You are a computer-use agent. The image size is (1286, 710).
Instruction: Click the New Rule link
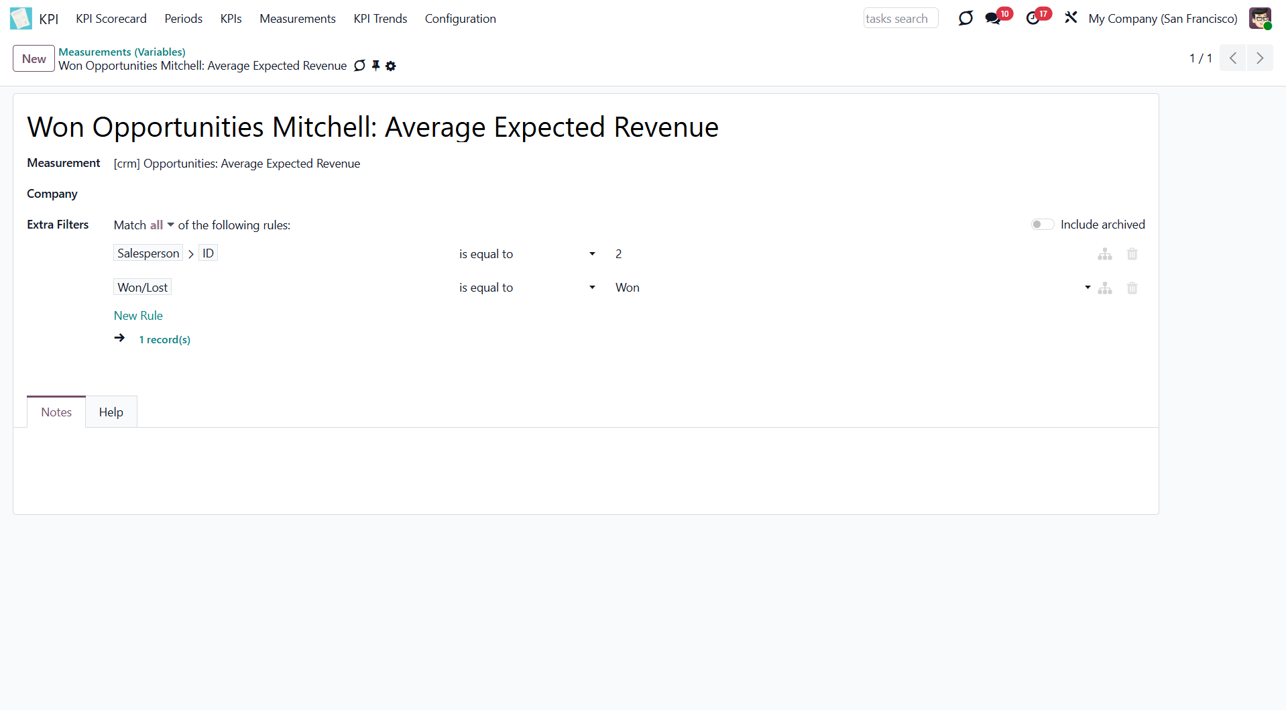click(x=138, y=316)
